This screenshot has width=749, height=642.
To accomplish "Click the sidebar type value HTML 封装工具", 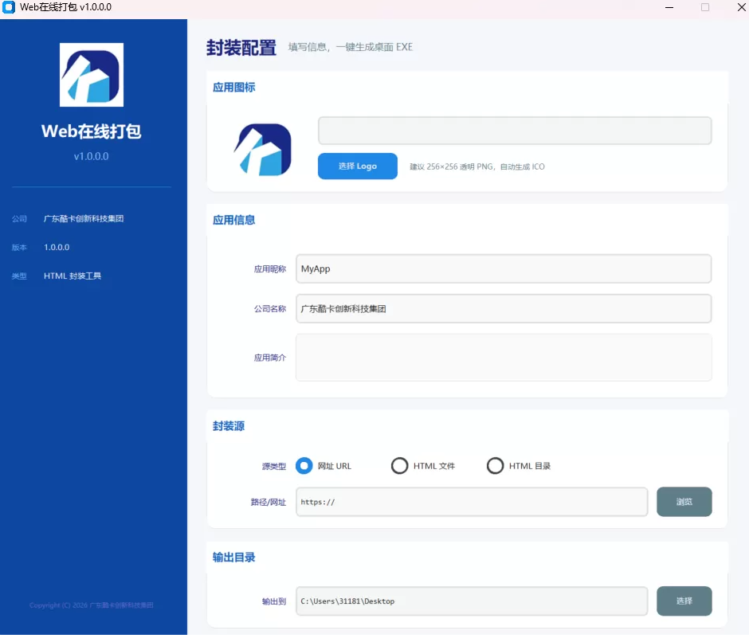I will click(x=73, y=276).
